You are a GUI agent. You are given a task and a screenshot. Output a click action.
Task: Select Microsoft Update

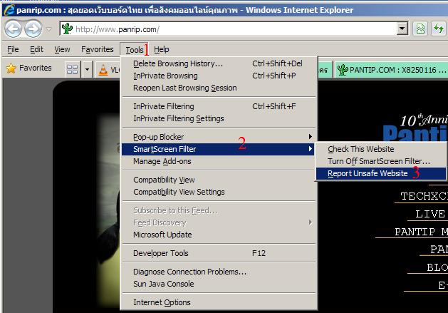coord(219,235)
